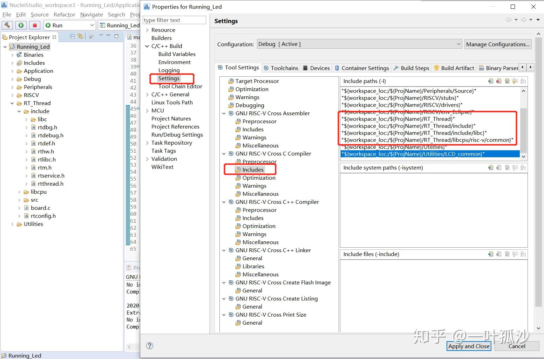The height and width of the screenshot is (359, 544).
Task: Select Project References item
Action: (x=175, y=126)
